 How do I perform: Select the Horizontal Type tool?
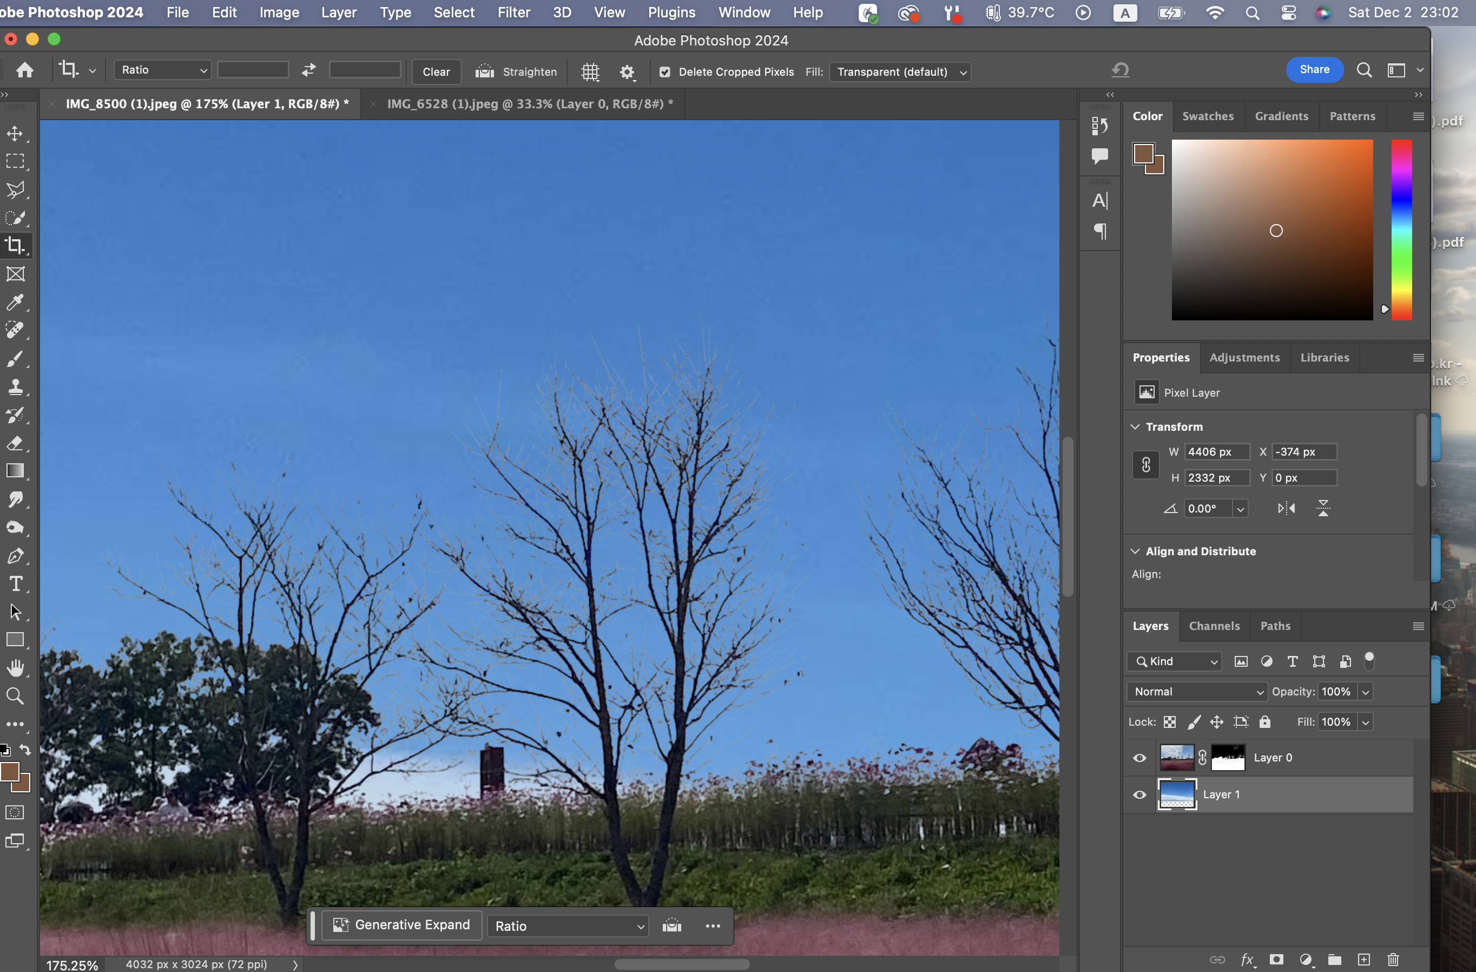pyautogui.click(x=15, y=584)
